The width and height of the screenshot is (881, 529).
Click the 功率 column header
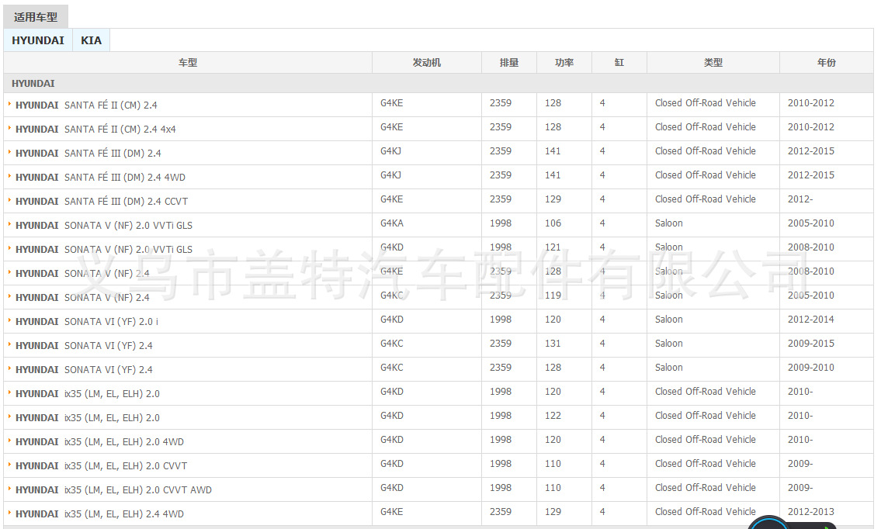click(564, 63)
